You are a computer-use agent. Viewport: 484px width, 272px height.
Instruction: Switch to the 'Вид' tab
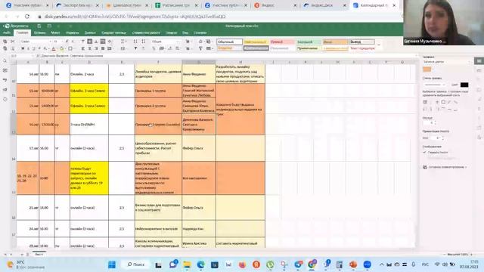point(185,32)
